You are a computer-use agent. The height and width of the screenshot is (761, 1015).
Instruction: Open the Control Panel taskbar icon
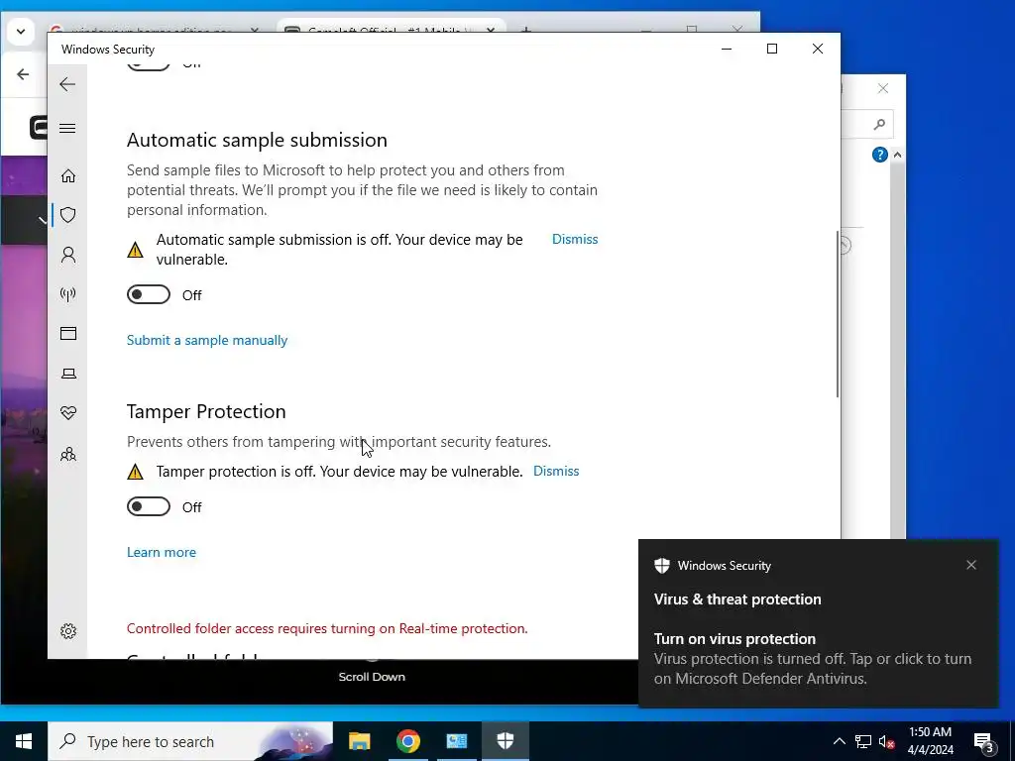456,741
